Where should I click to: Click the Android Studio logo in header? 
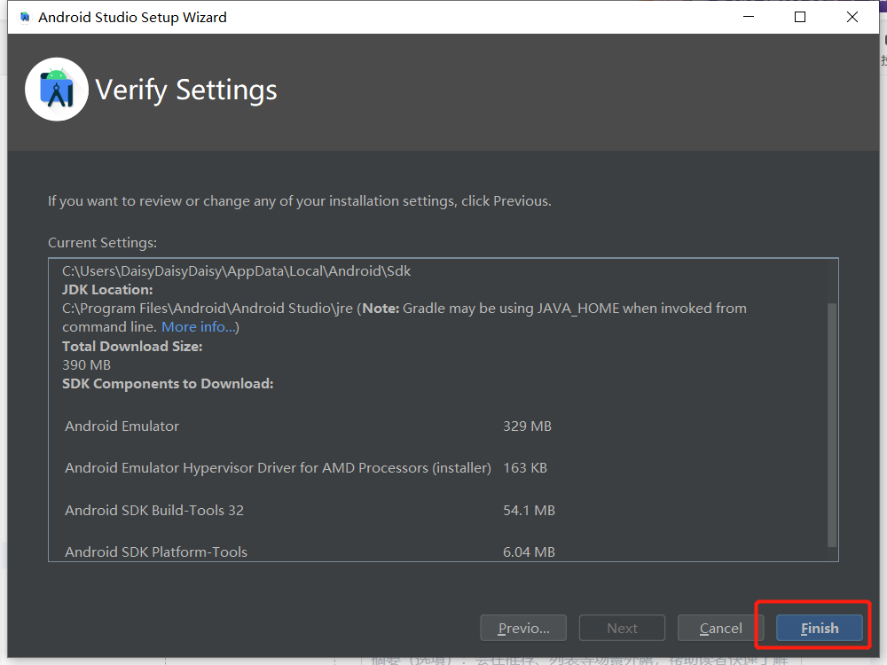57,90
